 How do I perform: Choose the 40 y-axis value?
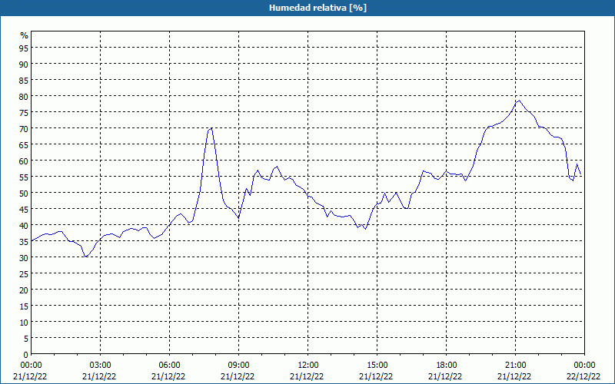pos(24,225)
